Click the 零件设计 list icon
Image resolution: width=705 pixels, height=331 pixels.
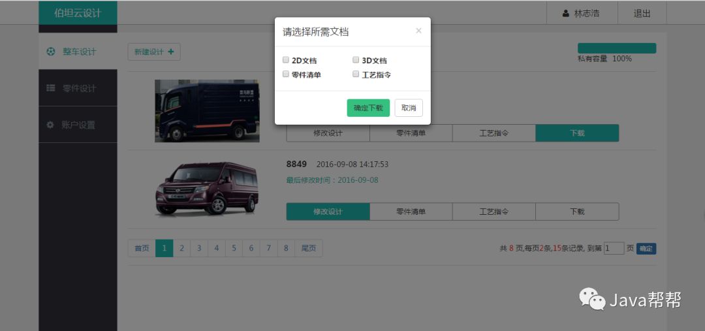point(51,88)
